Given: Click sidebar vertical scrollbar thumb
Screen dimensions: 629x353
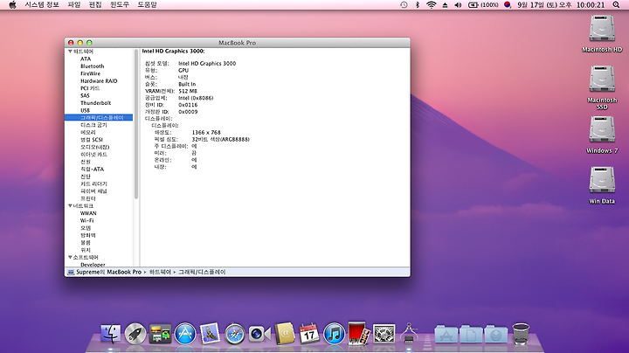Looking at the screenshot, I should coord(136,123).
